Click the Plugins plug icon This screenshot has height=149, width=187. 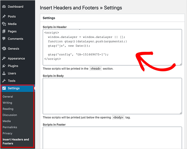(4, 66)
